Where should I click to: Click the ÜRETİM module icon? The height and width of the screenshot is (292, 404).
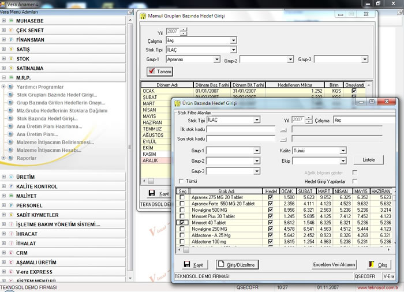11,177
